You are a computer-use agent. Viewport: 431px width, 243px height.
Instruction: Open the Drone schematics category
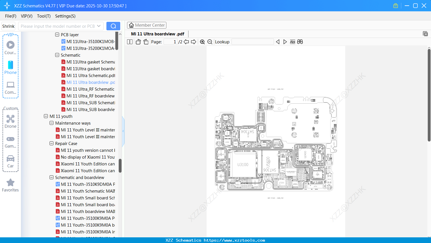tap(10, 120)
